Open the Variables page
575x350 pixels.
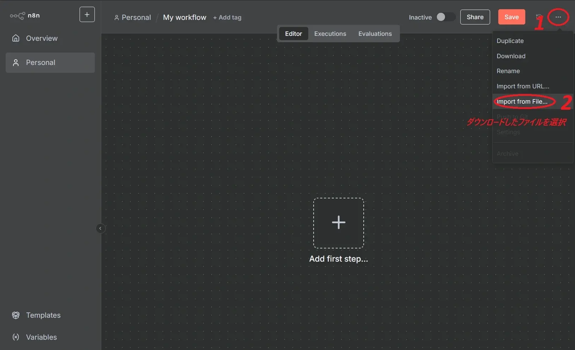point(41,337)
